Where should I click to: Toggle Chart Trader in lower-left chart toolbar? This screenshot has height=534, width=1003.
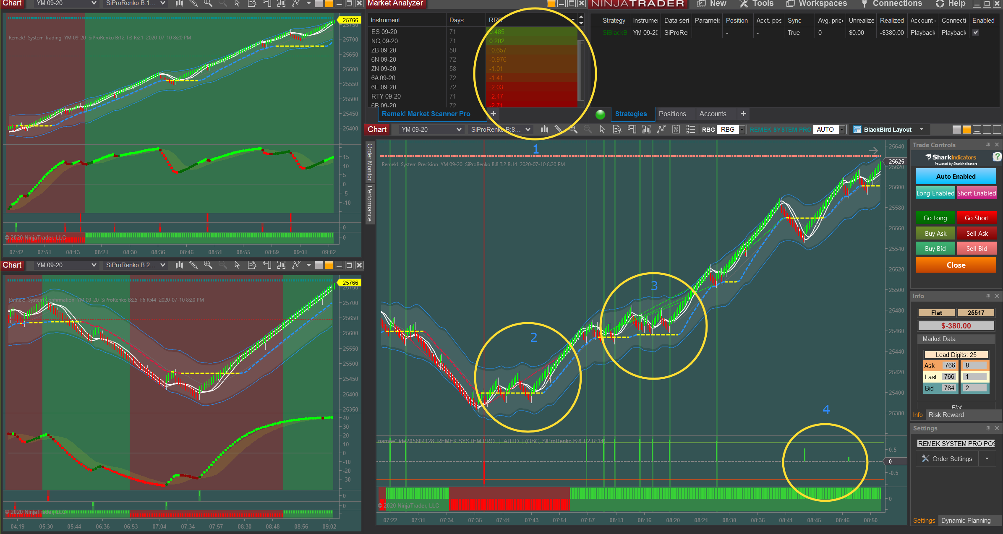[266, 265]
